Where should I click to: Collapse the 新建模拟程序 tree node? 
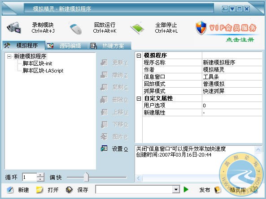9,56
